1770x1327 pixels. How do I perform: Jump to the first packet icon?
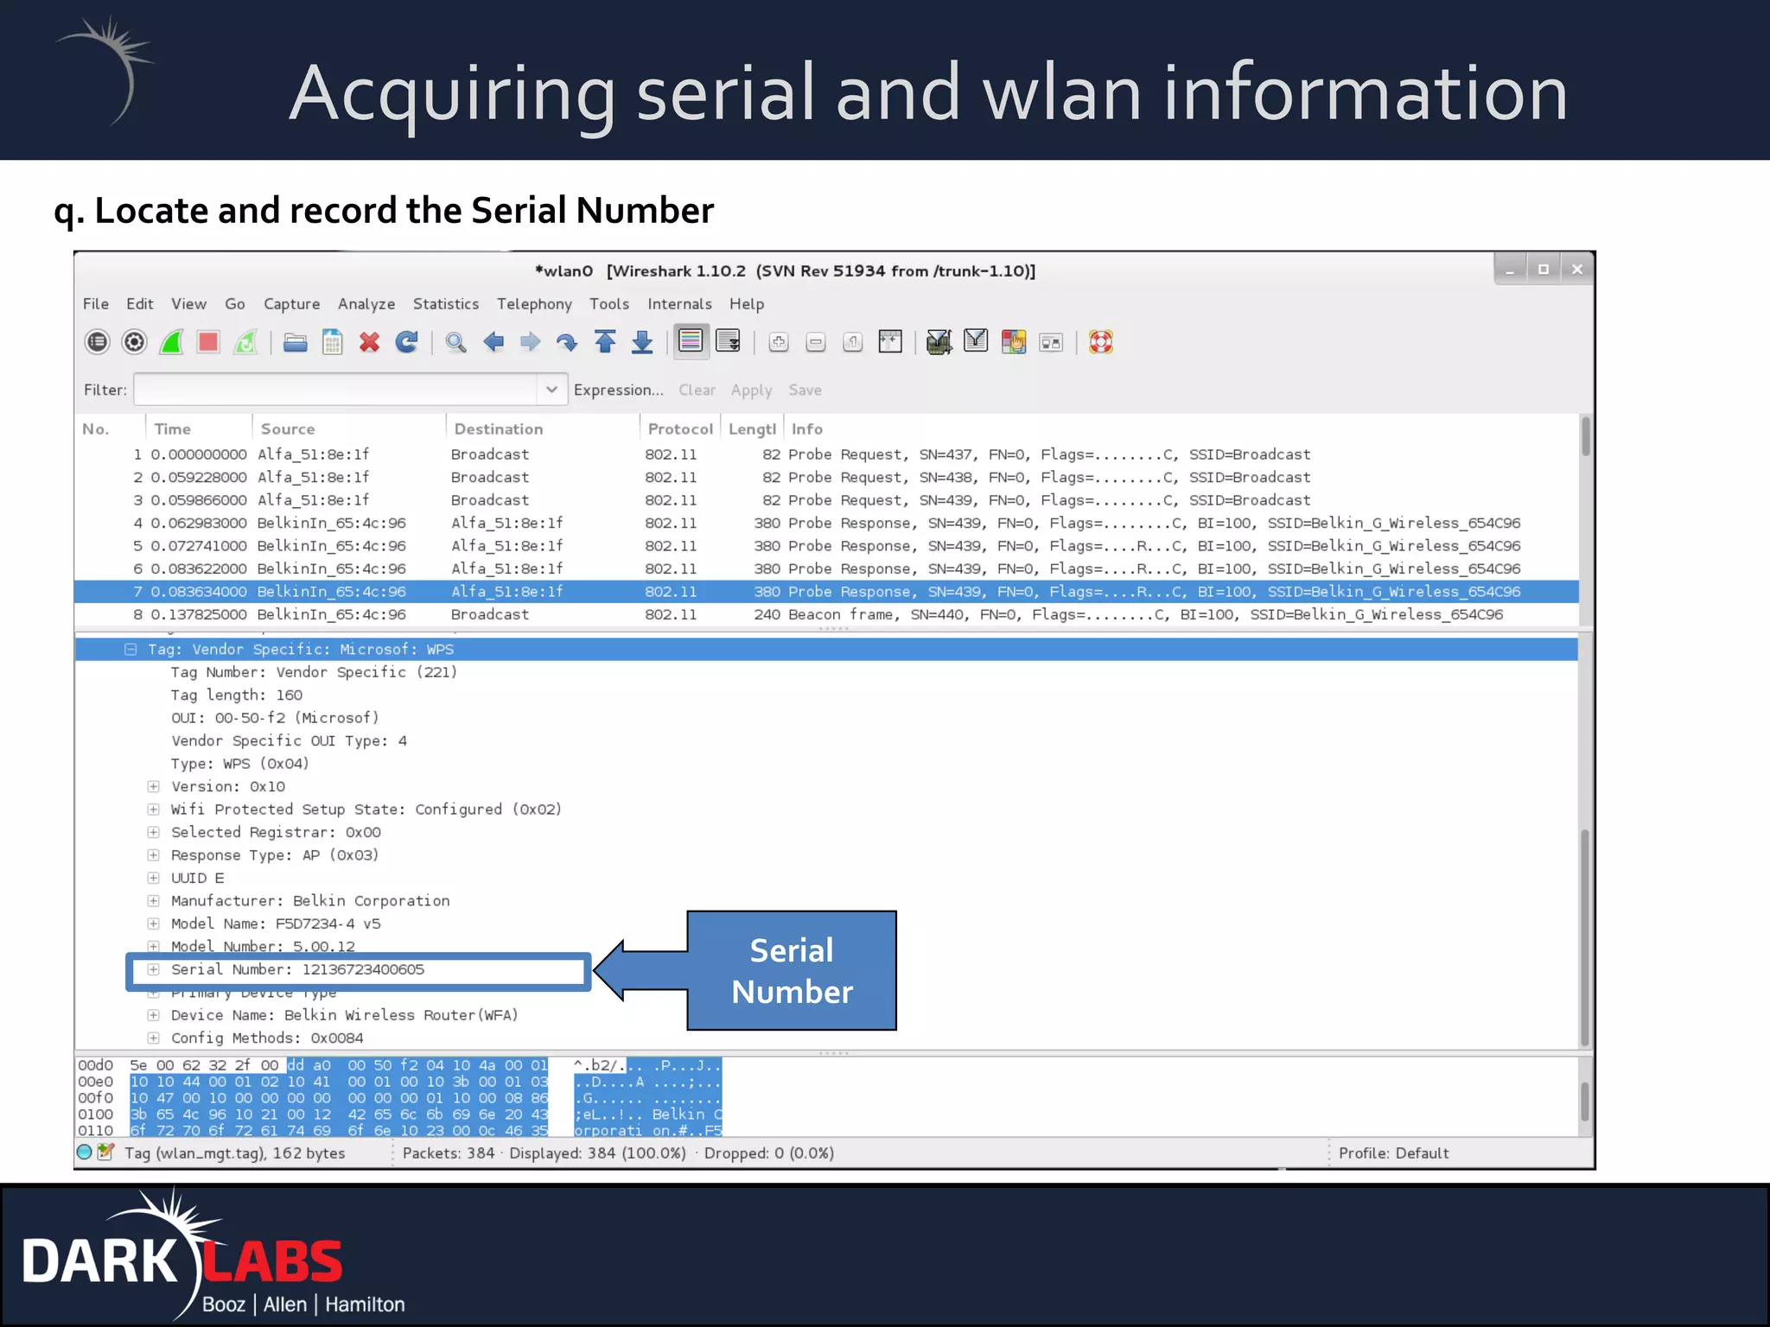605,342
